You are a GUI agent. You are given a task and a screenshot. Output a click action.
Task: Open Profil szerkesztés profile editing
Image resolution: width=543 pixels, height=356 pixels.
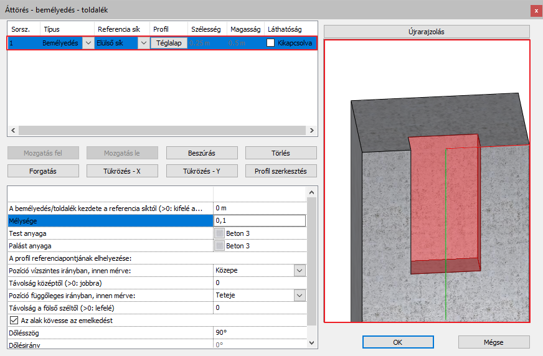pos(281,171)
